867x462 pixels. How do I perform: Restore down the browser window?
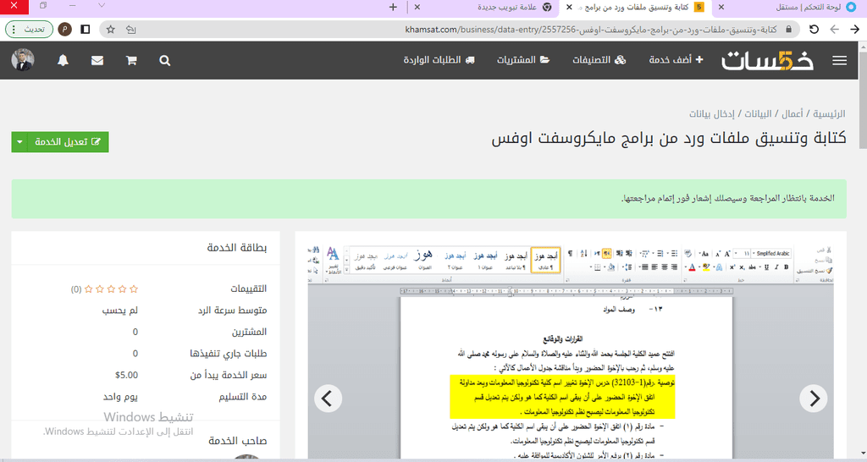pos(43,6)
